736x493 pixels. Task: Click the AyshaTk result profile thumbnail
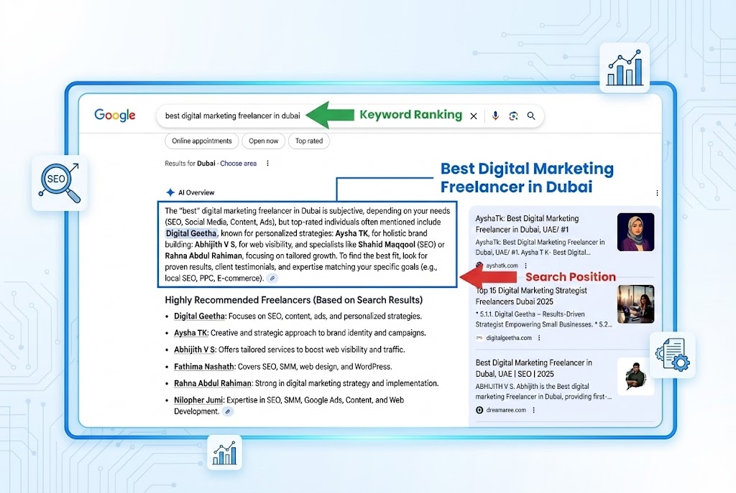coord(637,232)
